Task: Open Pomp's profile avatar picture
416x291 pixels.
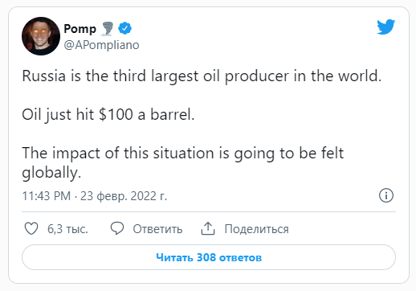Action: (41, 36)
